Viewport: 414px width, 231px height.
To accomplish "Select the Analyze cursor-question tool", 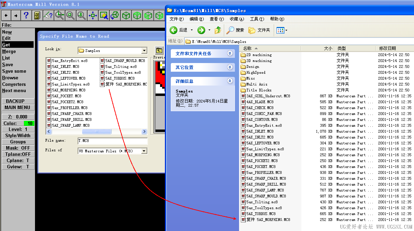I will pyautogui.click(x=48, y=16).
